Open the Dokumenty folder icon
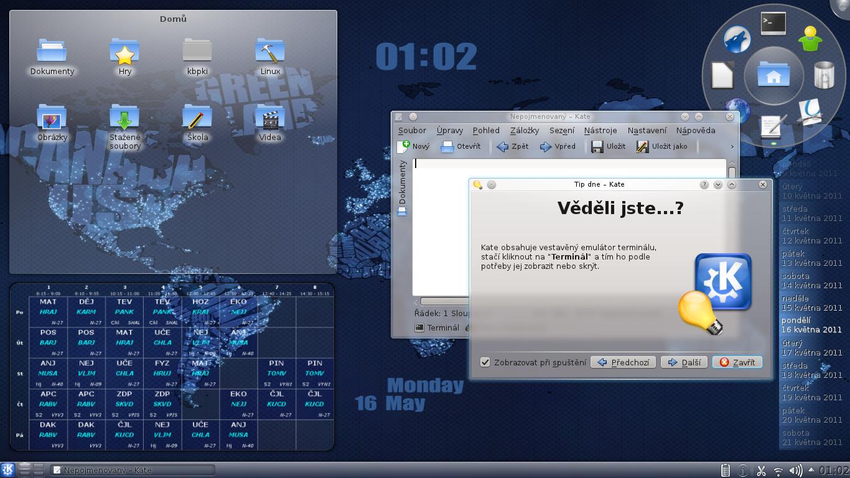The width and height of the screenshot is (850, 478). [52, 50]
